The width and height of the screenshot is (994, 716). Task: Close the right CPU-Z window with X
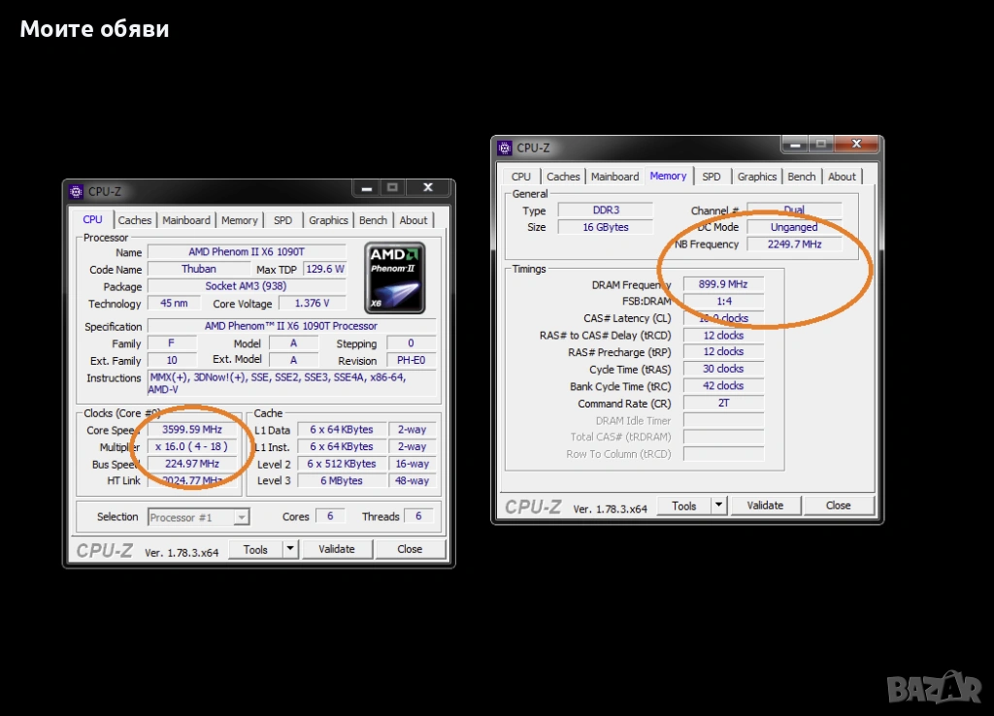coord(856,144)
